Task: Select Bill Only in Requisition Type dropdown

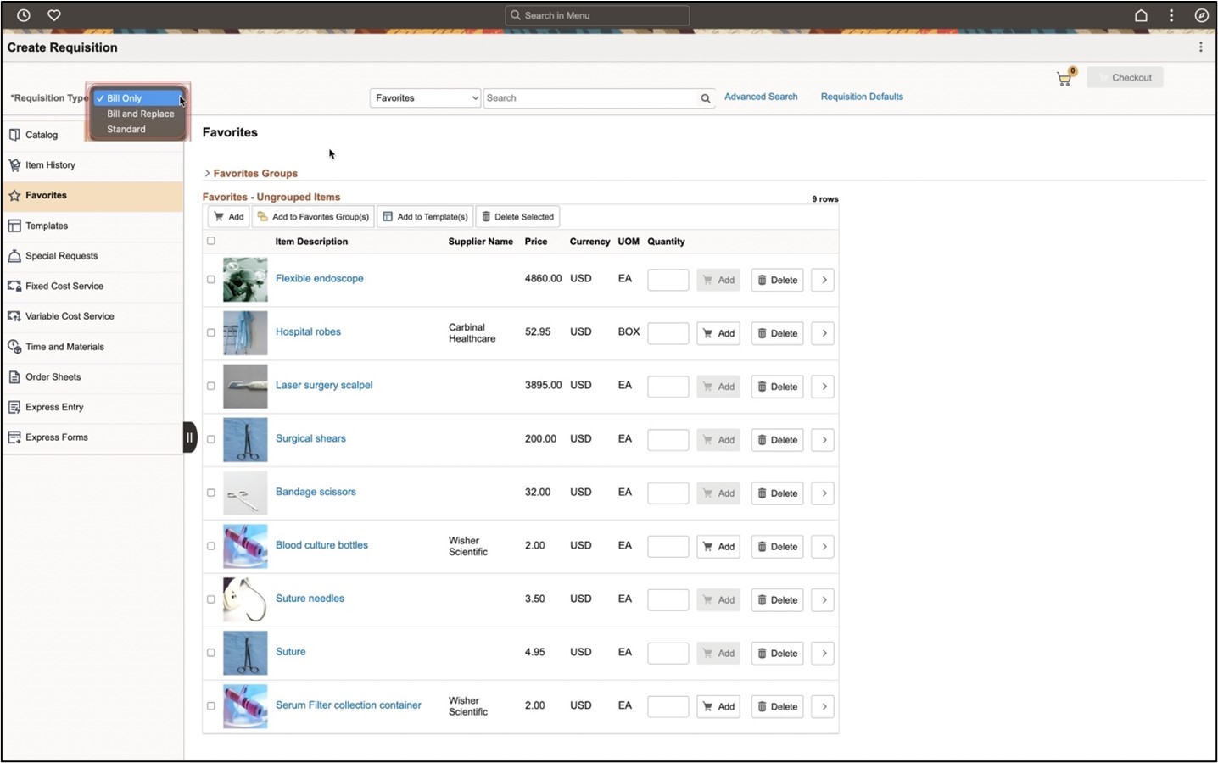Action: 137,98
